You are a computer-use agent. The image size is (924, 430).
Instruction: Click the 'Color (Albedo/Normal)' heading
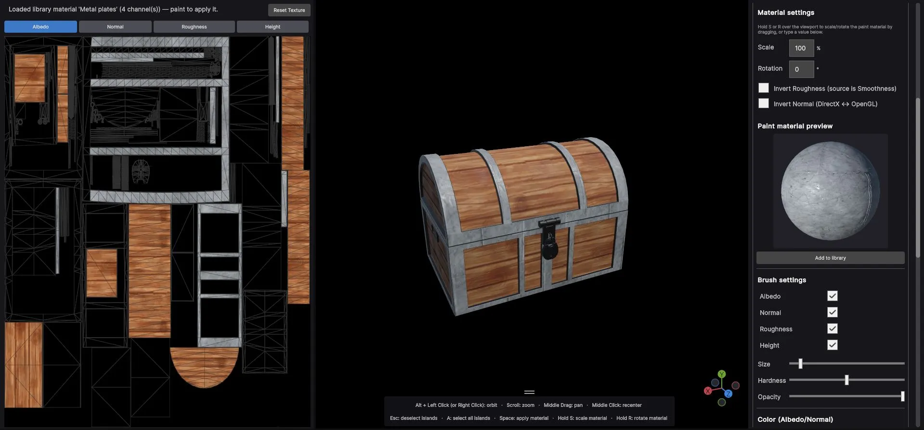(x=795, y=419)
